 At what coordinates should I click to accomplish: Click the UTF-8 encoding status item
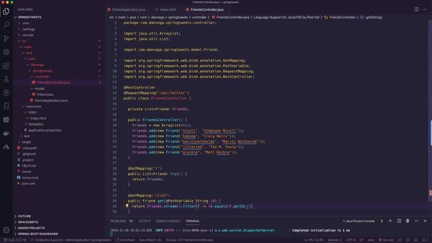pos(351,240)
